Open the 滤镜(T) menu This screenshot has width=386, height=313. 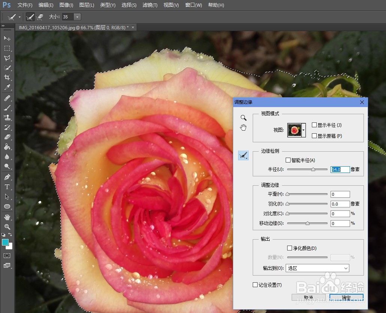(x=150, y=5)
